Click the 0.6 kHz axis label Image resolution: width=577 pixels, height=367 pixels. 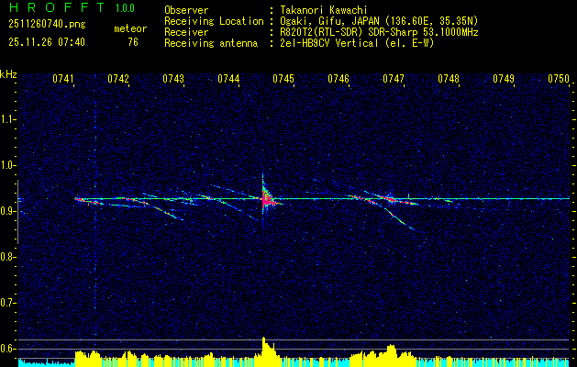tap(7, 349)
